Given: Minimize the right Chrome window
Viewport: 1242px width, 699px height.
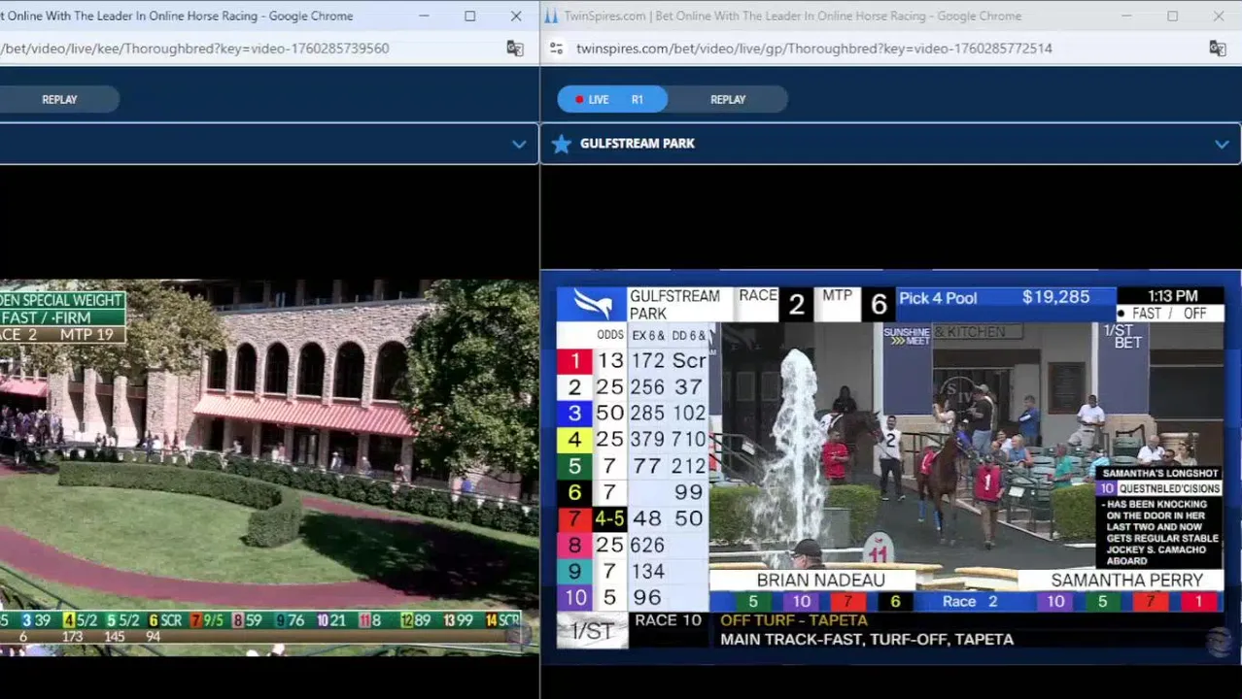Looking at the screenshot, I should (1126, 16).
